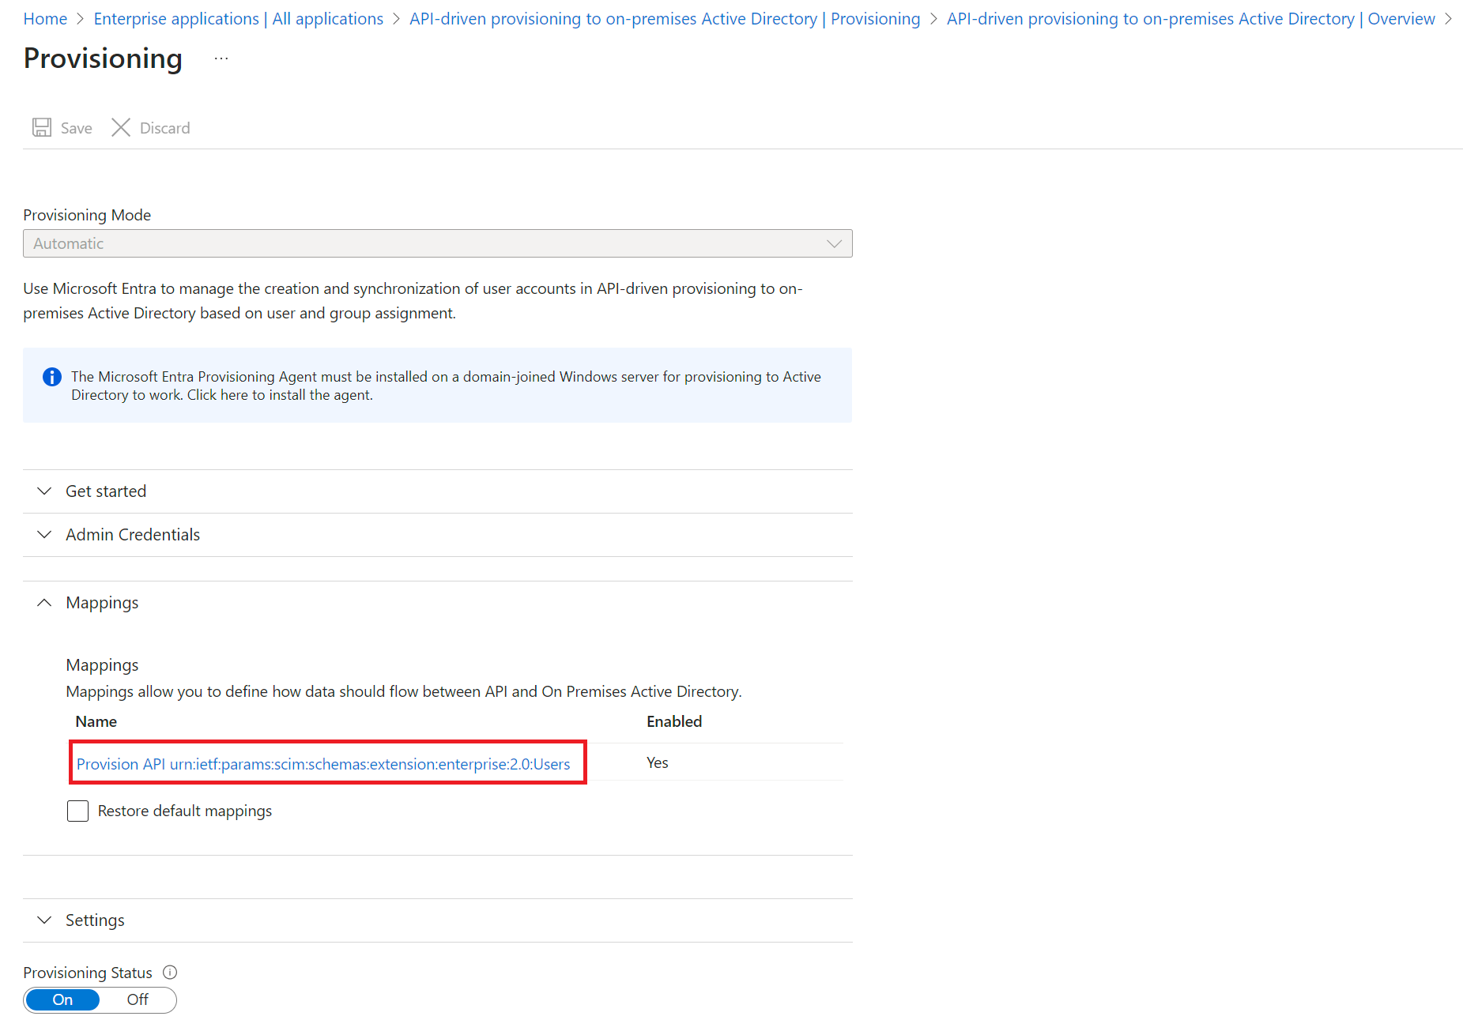This screenshot has height=1035, width=1463.
Task: Click the Save button label
Action: [76, 128]
